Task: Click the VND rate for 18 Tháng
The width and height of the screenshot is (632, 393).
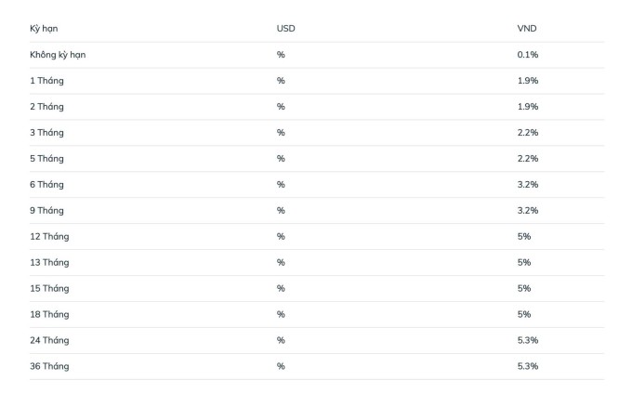Action: [524, 315]
